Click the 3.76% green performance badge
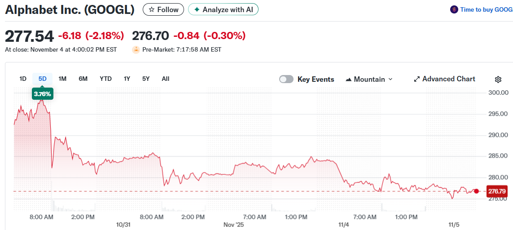 pos(43,94)
